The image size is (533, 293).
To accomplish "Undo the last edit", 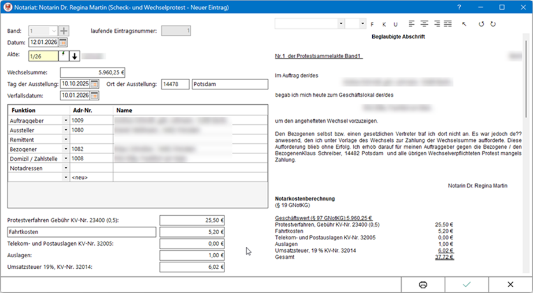I will (481, 24).
